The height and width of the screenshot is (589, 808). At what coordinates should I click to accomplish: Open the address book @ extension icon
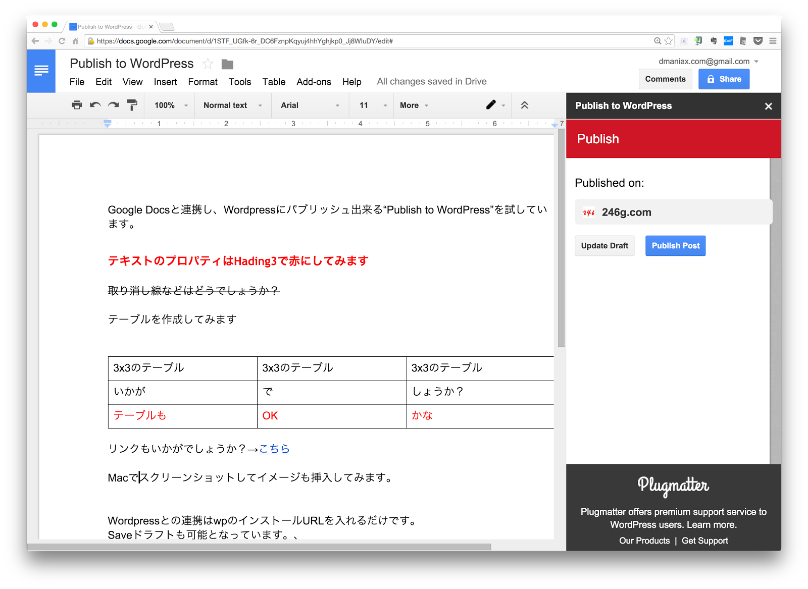(743, 41)
